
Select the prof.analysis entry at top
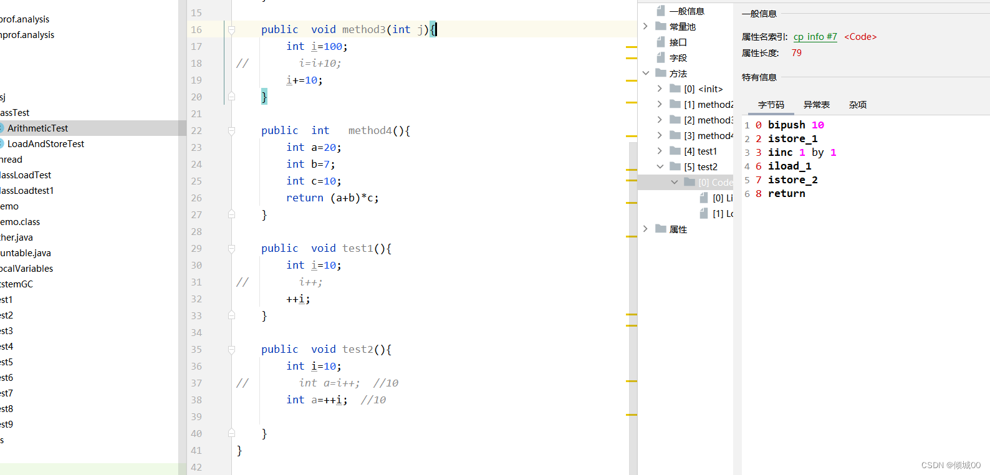(x=24, y=19)
